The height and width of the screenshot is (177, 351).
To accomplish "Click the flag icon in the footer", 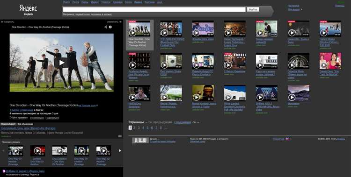I will click(x=287, y=139).
